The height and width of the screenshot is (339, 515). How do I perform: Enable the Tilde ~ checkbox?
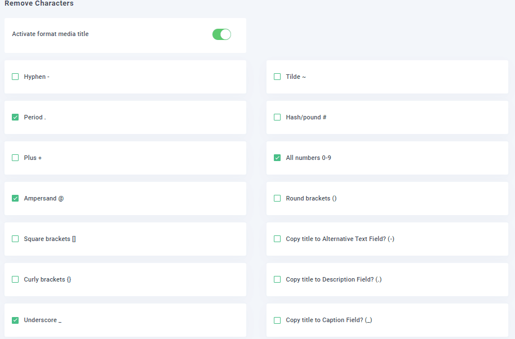[x=277, y=77]
